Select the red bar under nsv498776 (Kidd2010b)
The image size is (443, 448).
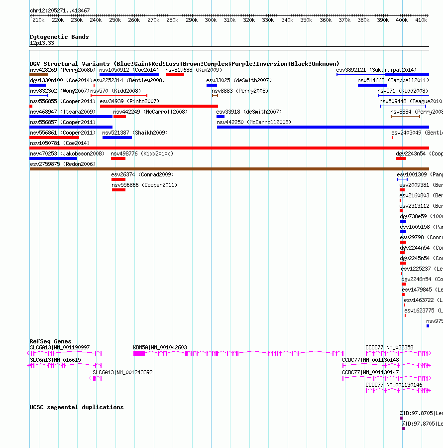[x=118, y=158]
